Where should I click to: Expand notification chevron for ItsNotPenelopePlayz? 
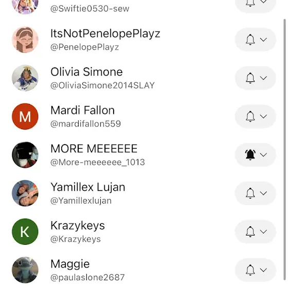pyautogui.click(x=263, y=40)
